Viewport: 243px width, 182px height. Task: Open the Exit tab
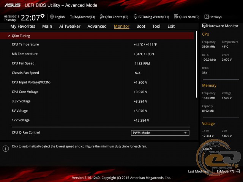click(171, 26)
